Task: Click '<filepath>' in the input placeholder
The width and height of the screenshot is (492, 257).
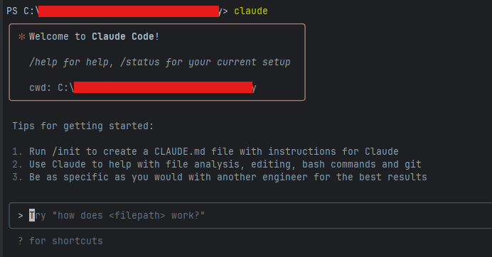Action: [x=137, y=216]
